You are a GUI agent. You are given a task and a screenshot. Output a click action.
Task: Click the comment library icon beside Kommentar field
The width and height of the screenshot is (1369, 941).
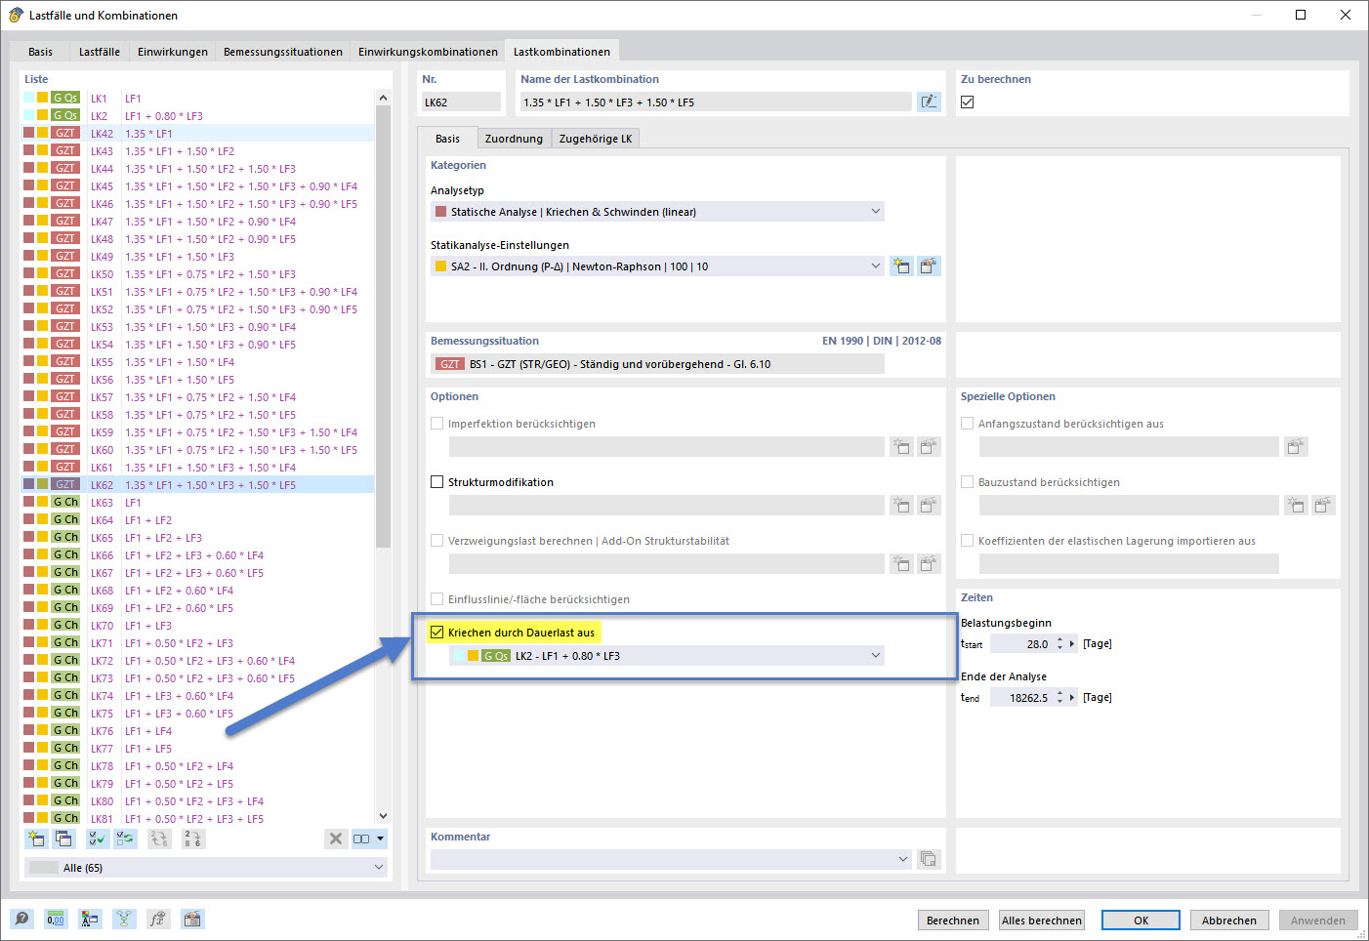click(x=929, y=859)
